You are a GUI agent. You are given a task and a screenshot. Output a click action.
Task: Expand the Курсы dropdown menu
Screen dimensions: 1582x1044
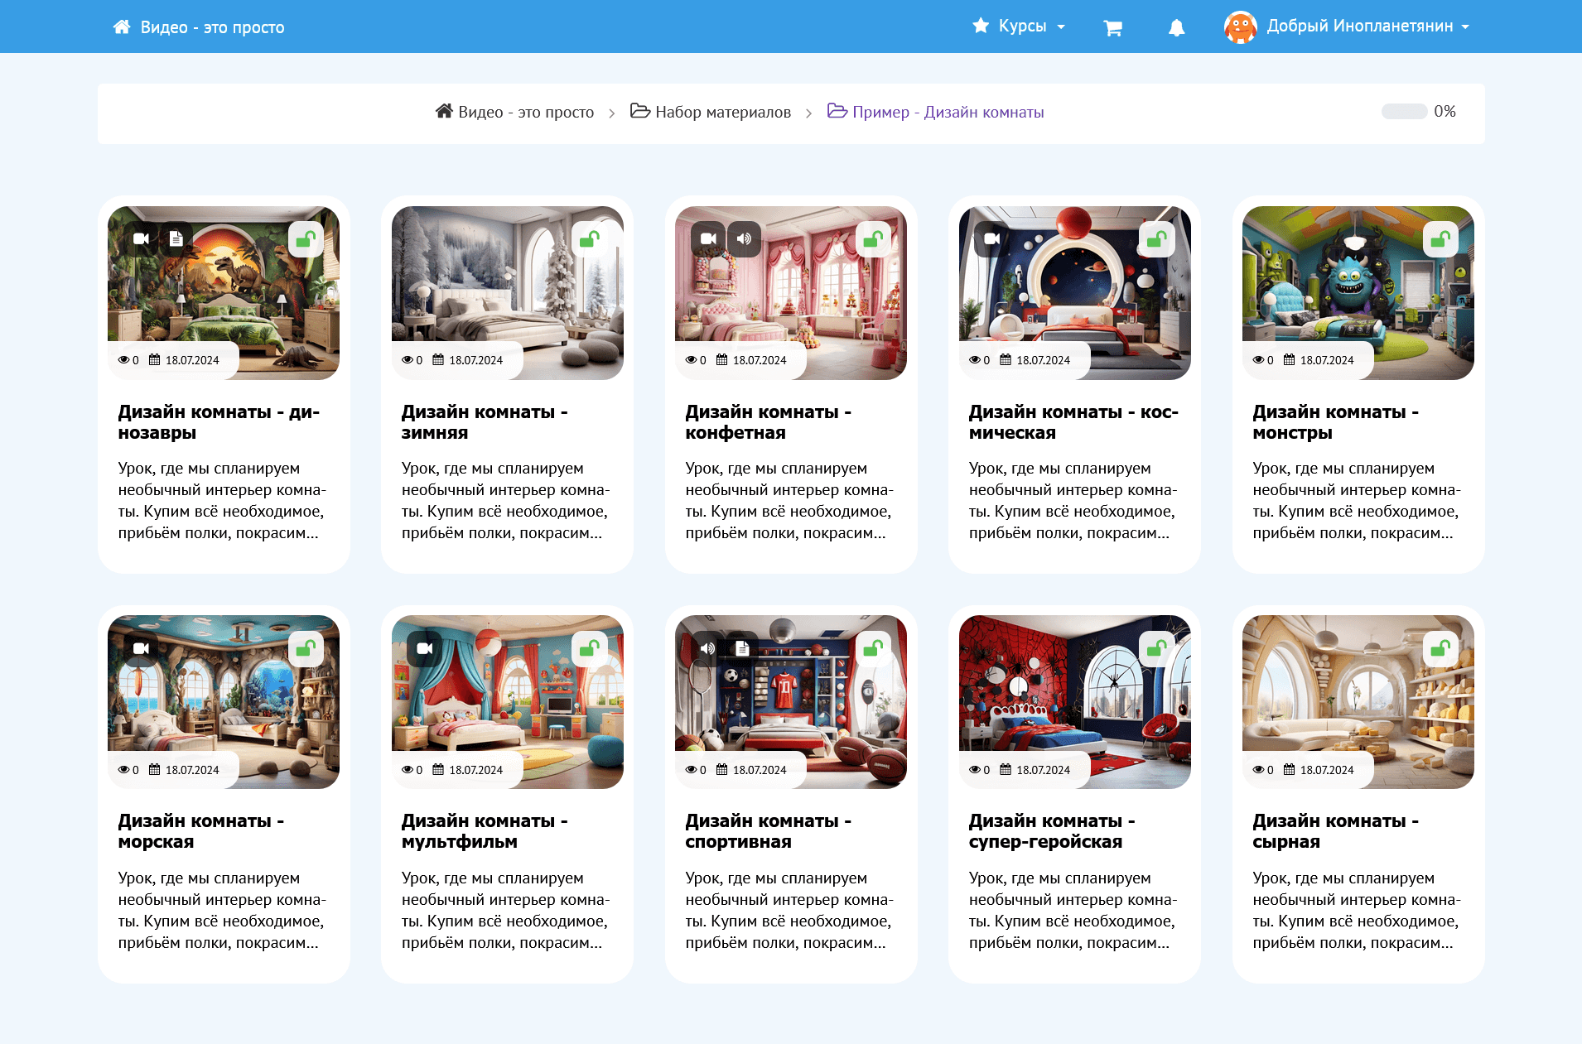coord(1020,26)
